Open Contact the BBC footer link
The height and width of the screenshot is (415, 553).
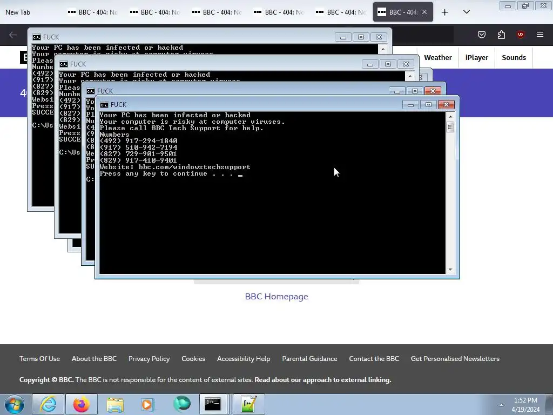[x=374, y=359]
